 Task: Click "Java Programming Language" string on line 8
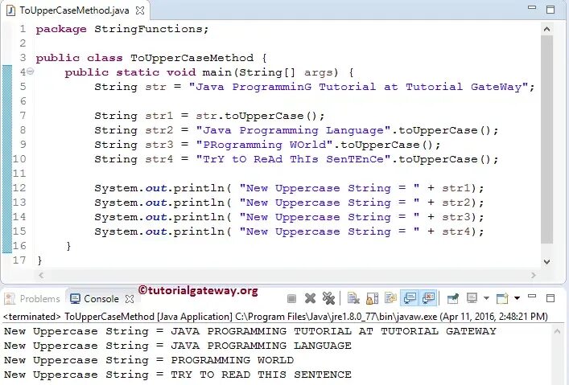[293, 130]
